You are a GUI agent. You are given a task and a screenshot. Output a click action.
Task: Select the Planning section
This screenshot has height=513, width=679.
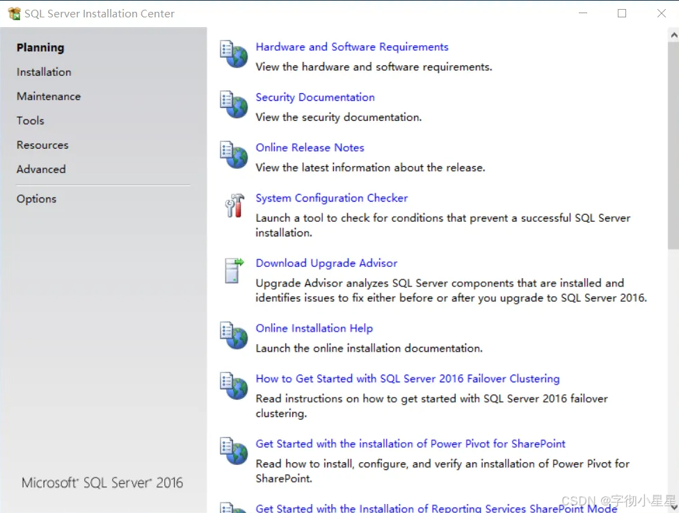tap(40, 47)
